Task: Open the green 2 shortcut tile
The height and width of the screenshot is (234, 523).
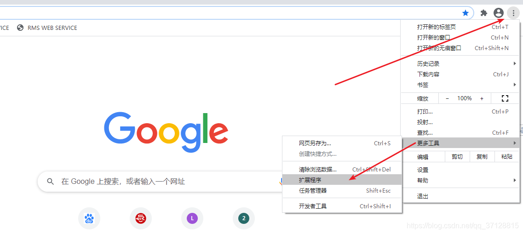Action: click(x=244, y=218)
